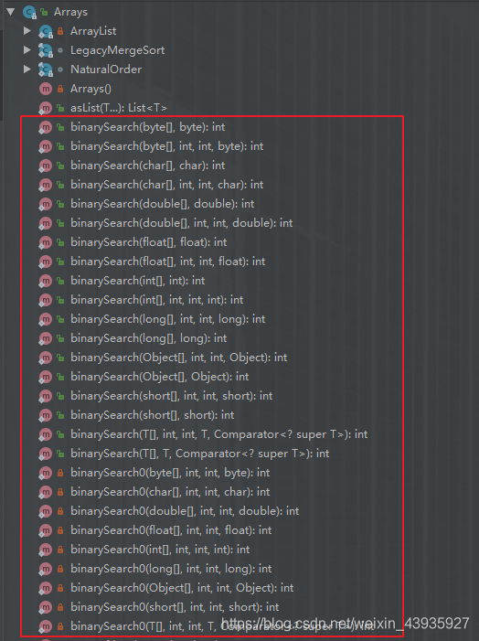Screen dimensions: 479x641
Task: Select binarySearch0(byte[], int, int, byte): int
Action: [170, 473]
